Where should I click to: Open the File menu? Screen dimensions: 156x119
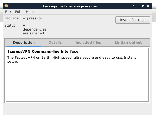(8, 12)
